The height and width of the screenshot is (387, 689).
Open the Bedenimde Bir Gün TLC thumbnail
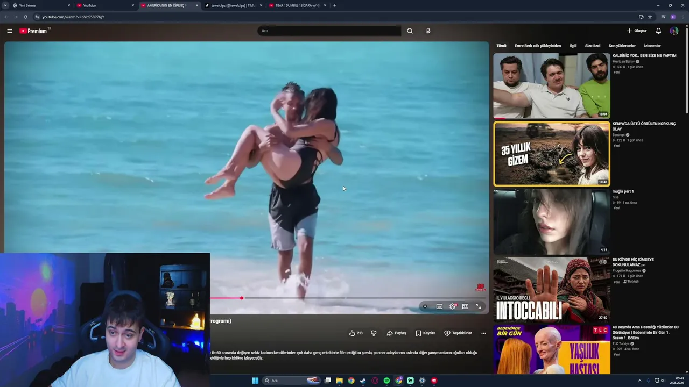[552, 350]
